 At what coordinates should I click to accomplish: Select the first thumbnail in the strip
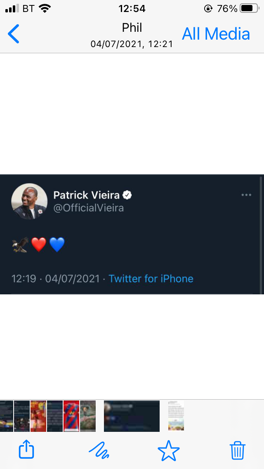7,416
